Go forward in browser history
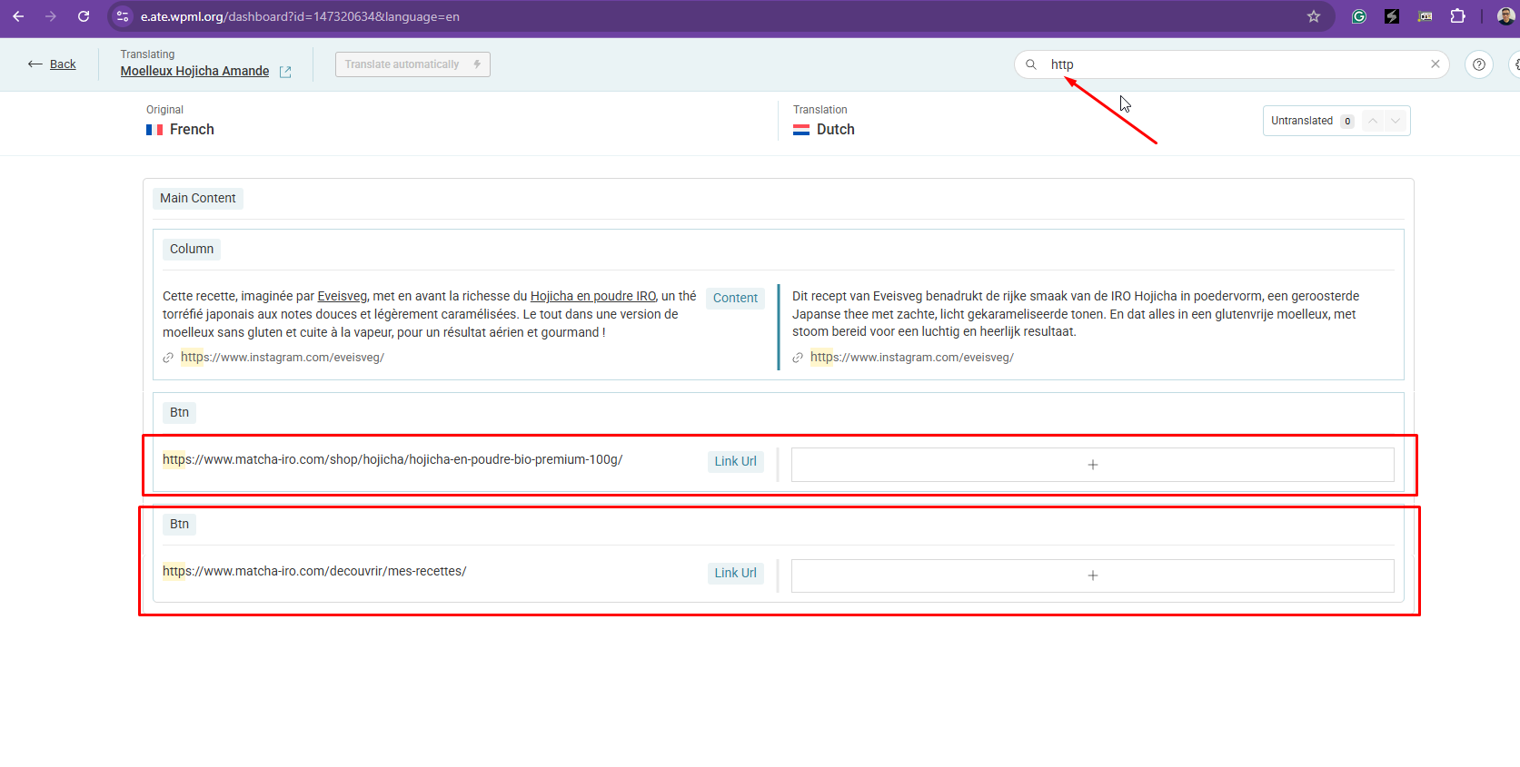The height and width of the screenshot is (767, 1520). (51, 16)
